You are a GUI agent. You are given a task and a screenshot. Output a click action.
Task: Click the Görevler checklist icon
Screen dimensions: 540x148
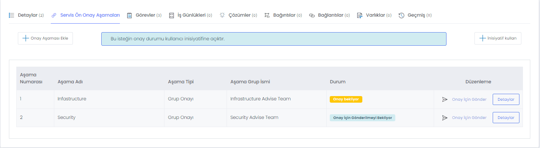pyautogui.click(x=130, y=15)
